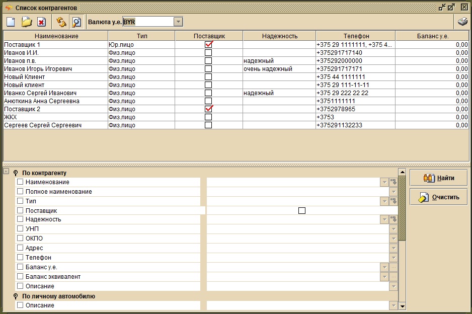Click the window icon at title bar left

[x=9, y=8]
